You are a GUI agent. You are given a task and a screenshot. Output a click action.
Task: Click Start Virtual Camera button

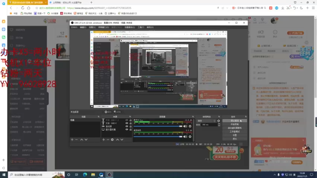pyautogui.click(x=235, y=128)
